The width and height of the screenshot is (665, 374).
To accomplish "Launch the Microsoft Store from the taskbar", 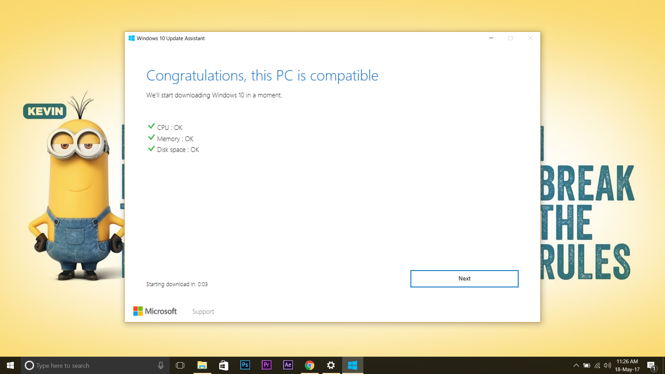I will [x=224, y=365].
